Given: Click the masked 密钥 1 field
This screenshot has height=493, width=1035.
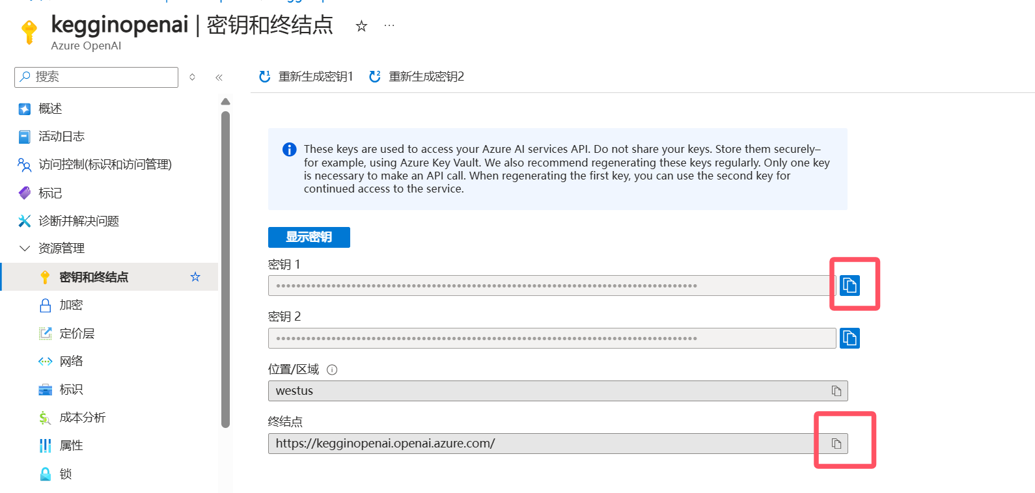Looking at the screenshot, I should (552, 286).
